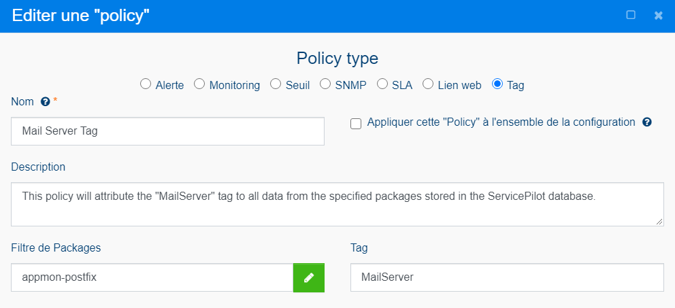Enable applying policy to whole configuration checkbox

[x=356, y=124]
